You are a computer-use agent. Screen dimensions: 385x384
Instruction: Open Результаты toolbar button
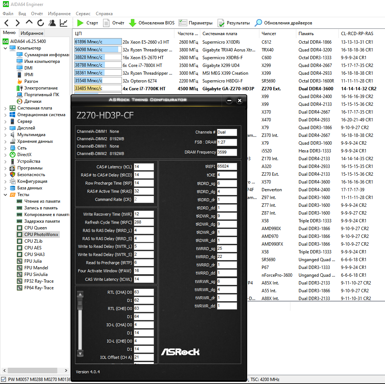(234, 23)
